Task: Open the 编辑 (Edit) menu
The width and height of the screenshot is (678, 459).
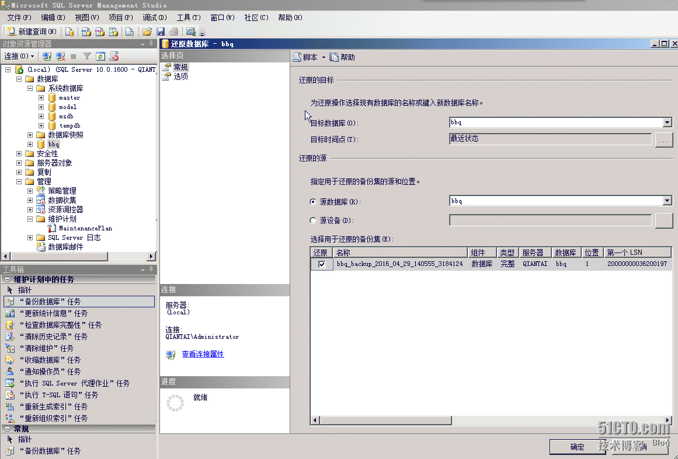Action: (53, 17)
